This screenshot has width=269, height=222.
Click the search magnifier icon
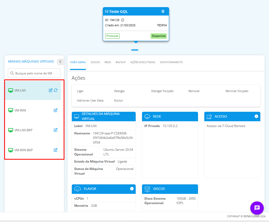[12, 73]
